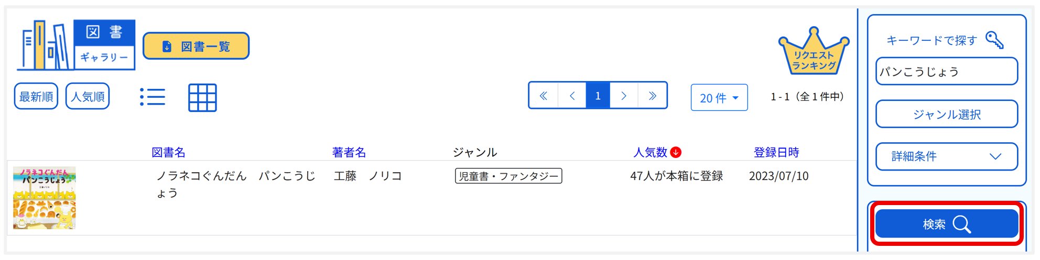Jump to the last results page
The width and height of the screenshot is (1040, 260).
[x=652, y=96]
